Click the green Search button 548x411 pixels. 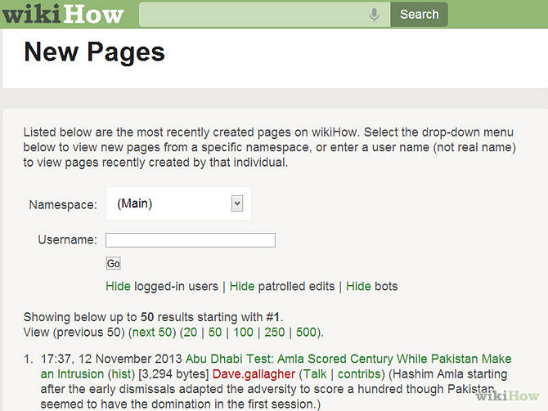pyautogui.click(x=419, y=15)
